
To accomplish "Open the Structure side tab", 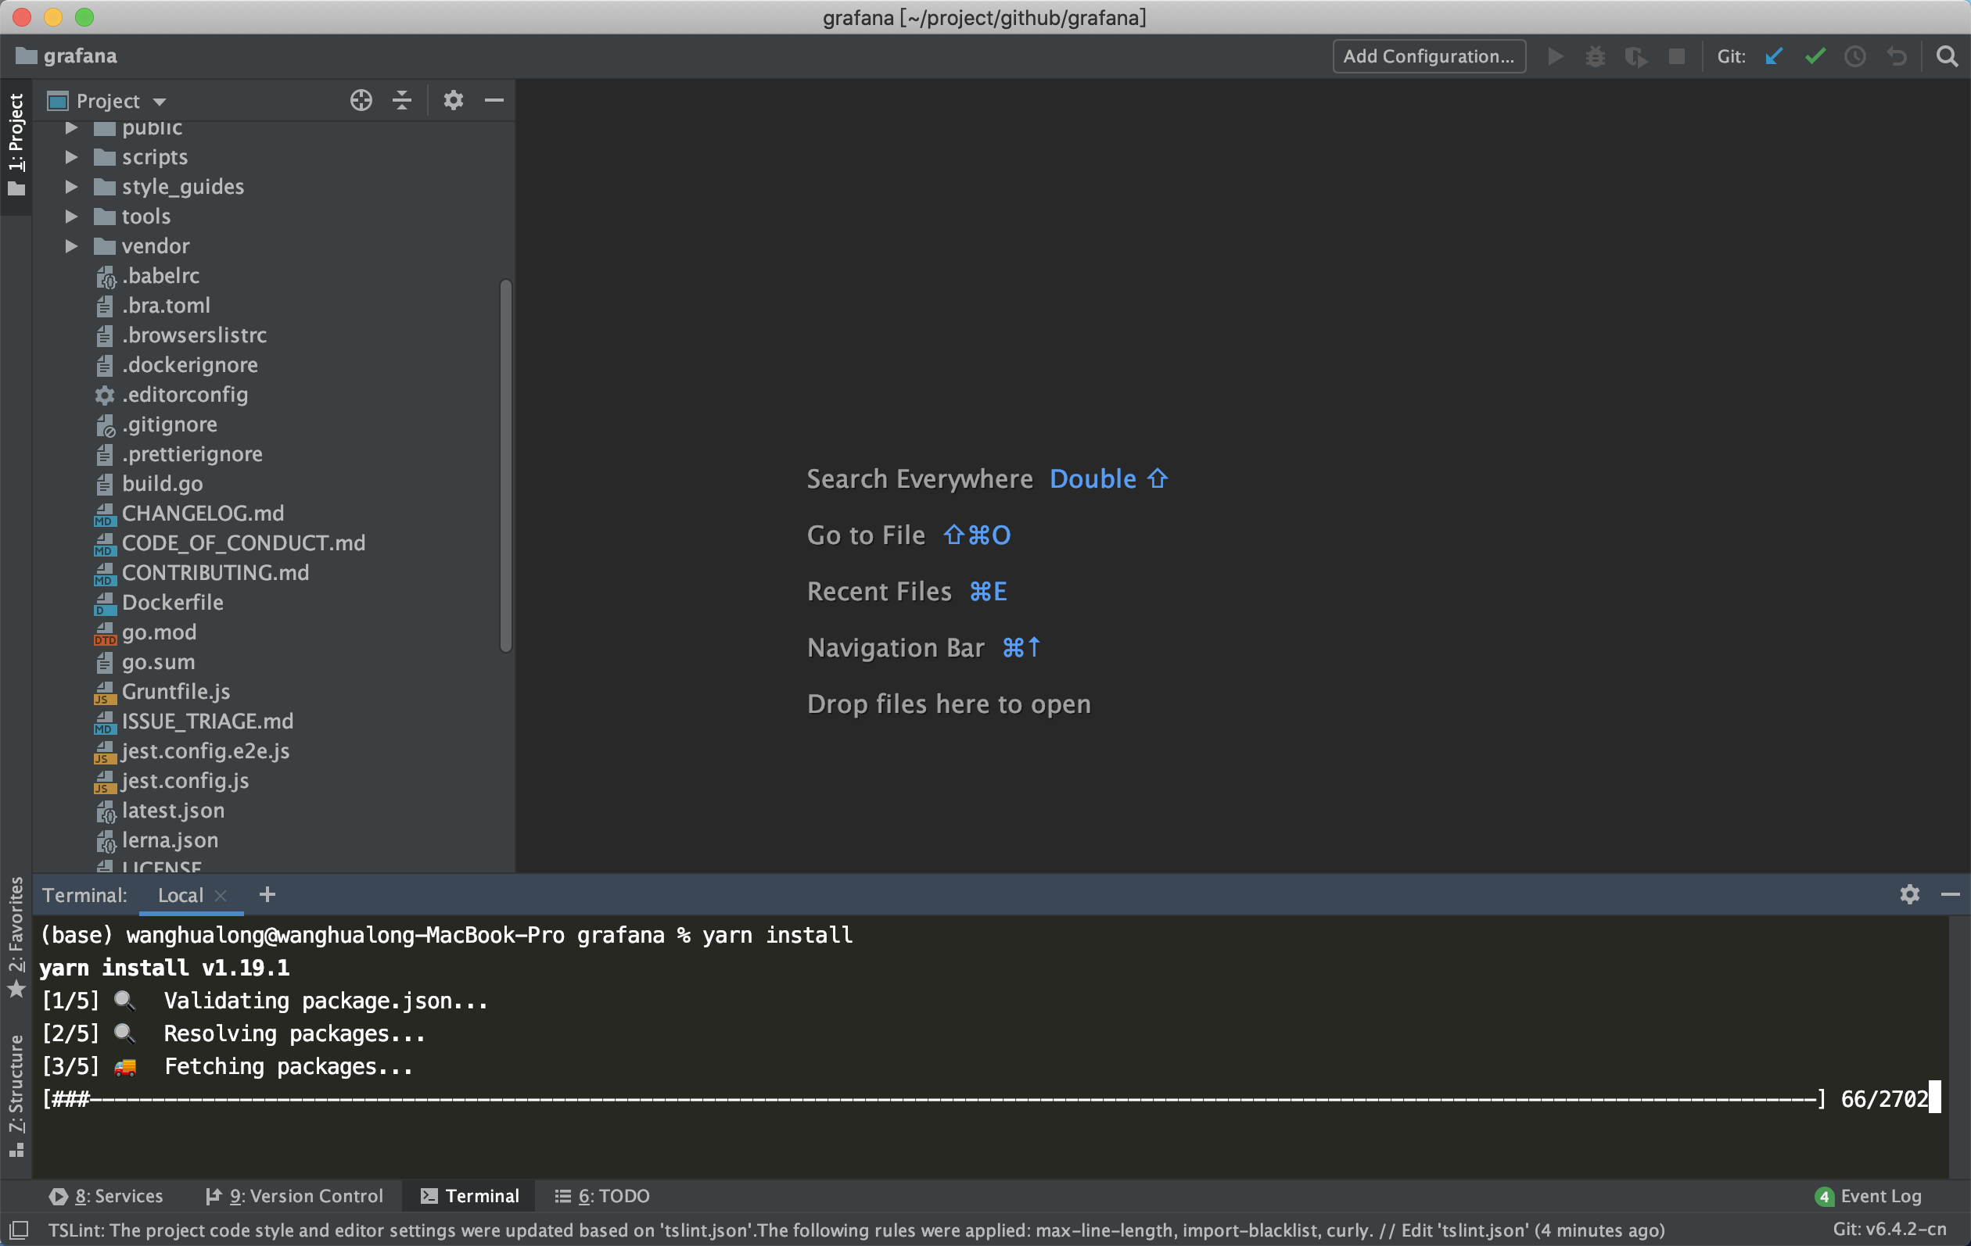I will [x=16, y=1094].
